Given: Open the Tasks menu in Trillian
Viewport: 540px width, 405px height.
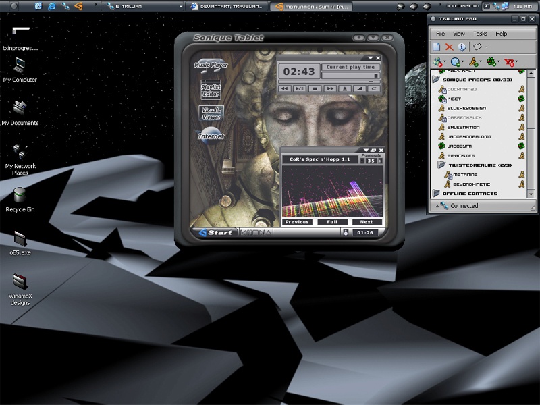Looking at the screenshot, I should [480, 34].
